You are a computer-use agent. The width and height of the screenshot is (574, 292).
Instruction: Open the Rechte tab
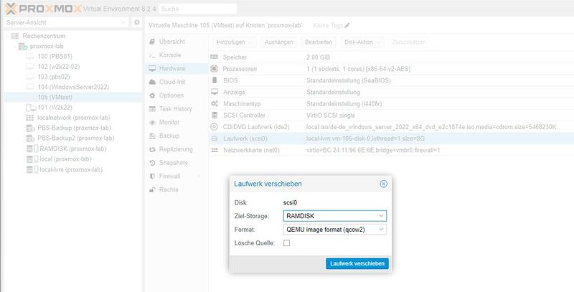[177, 189]
